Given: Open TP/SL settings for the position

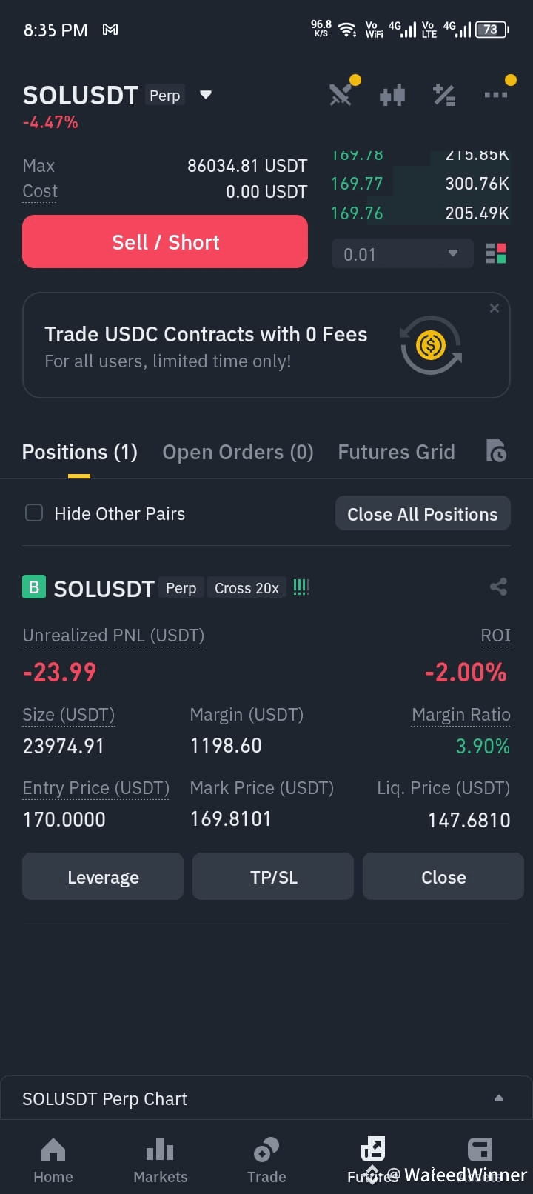Looking at the screenshot, I should coord(273,876).
